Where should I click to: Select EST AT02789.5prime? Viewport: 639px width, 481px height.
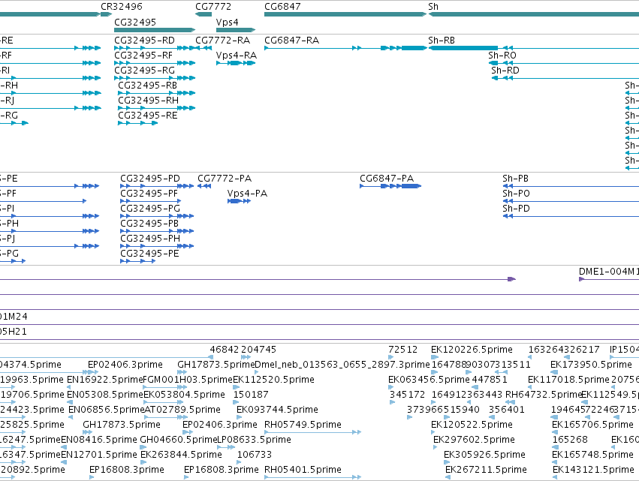point(182,410)
